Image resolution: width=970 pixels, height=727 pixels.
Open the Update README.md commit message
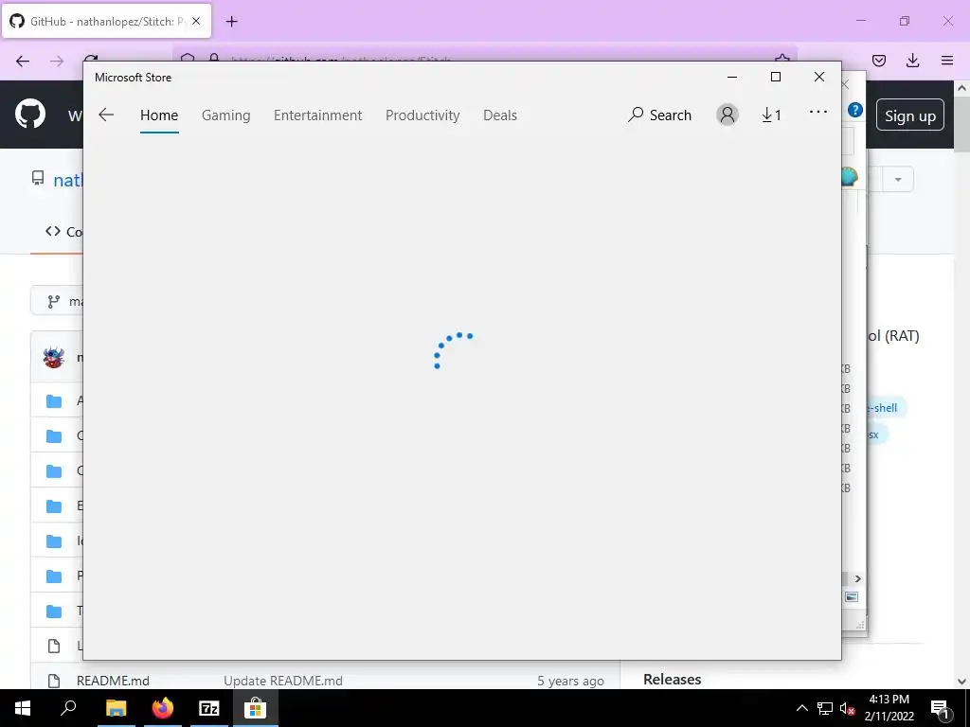pos(282,681)
